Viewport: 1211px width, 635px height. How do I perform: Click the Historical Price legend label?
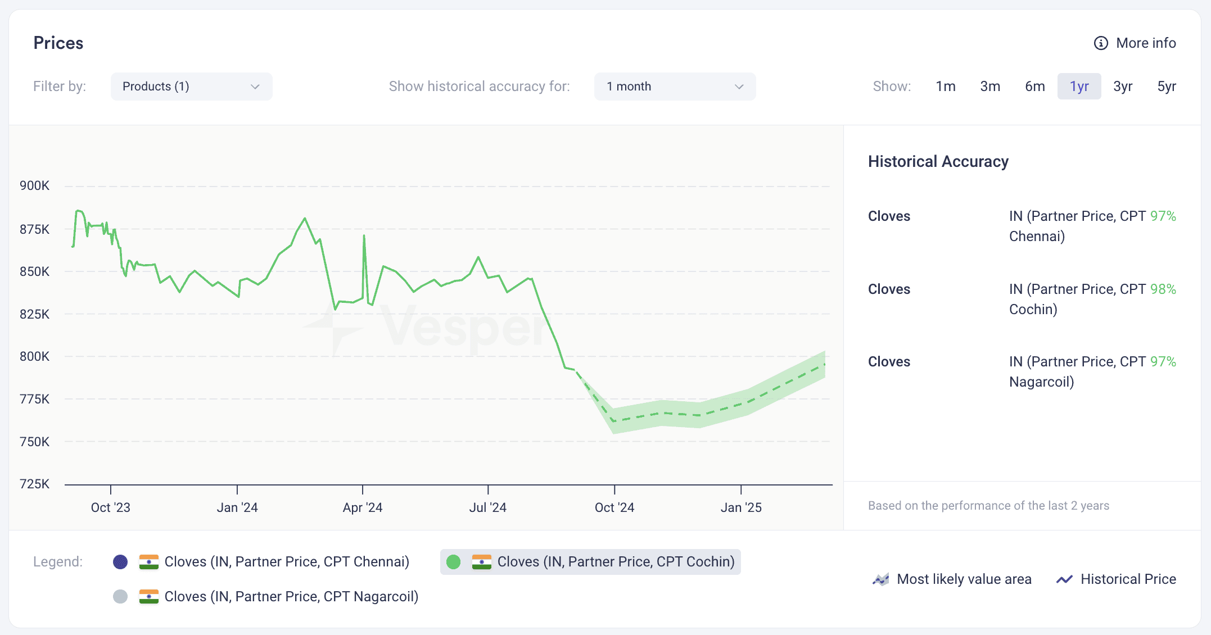coord(1128,579)
